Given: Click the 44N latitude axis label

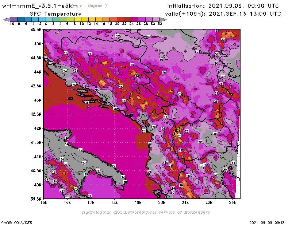Looking at the screenshot, I should 38,72.
